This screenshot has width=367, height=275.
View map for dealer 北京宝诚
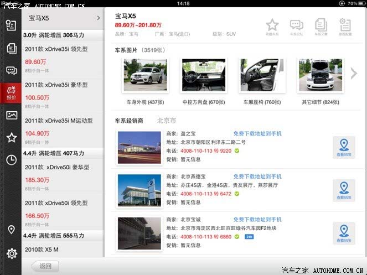pyautogui.click(x=344, y=234)
